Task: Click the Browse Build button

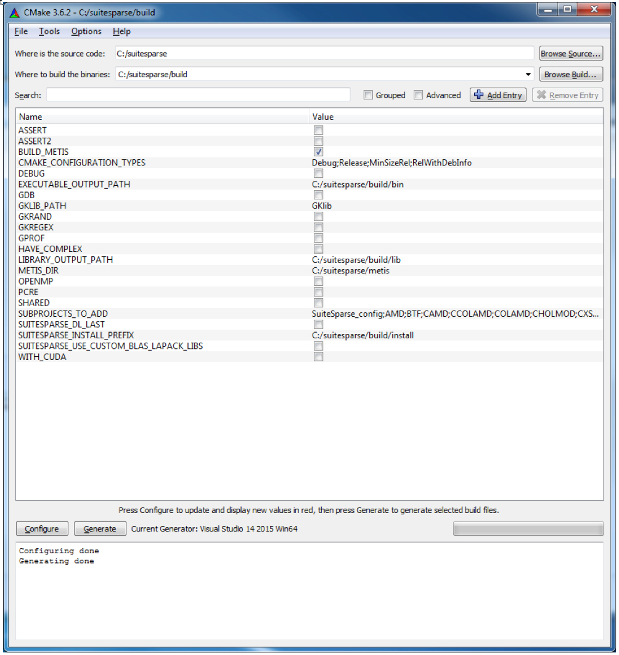Action: pos(572,75)
